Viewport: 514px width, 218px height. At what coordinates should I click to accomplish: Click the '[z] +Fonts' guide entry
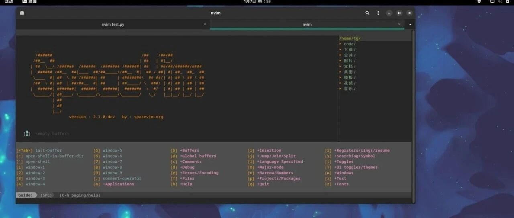tap(337, 184)
